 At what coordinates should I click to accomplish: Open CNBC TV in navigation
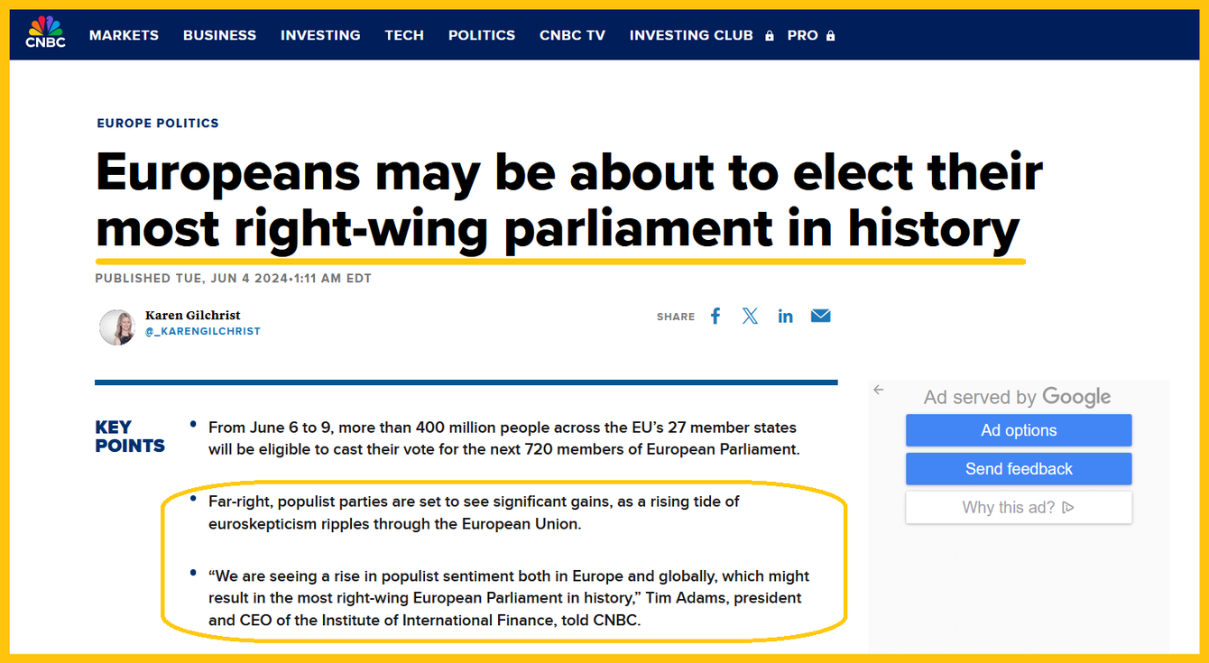coord(572,35)
